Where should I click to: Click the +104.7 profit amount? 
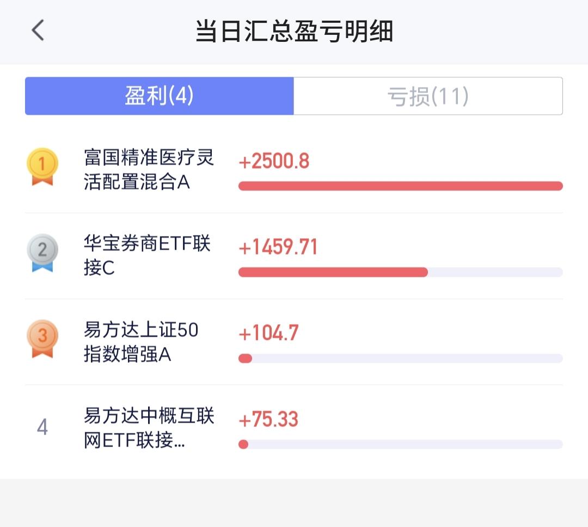click(268, 333)
